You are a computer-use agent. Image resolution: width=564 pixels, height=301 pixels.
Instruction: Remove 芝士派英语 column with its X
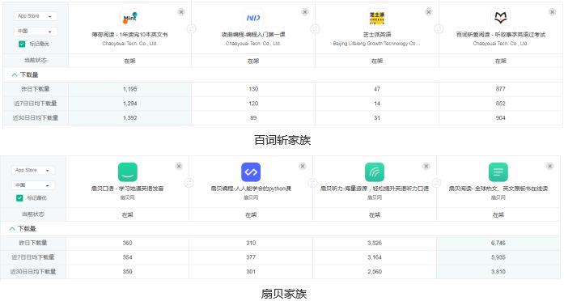(429, 12)
